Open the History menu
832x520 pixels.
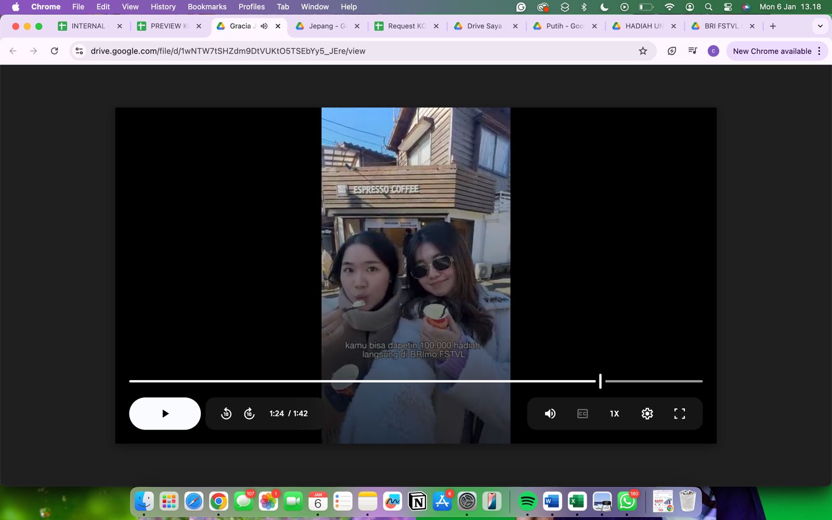click(163, 7)
